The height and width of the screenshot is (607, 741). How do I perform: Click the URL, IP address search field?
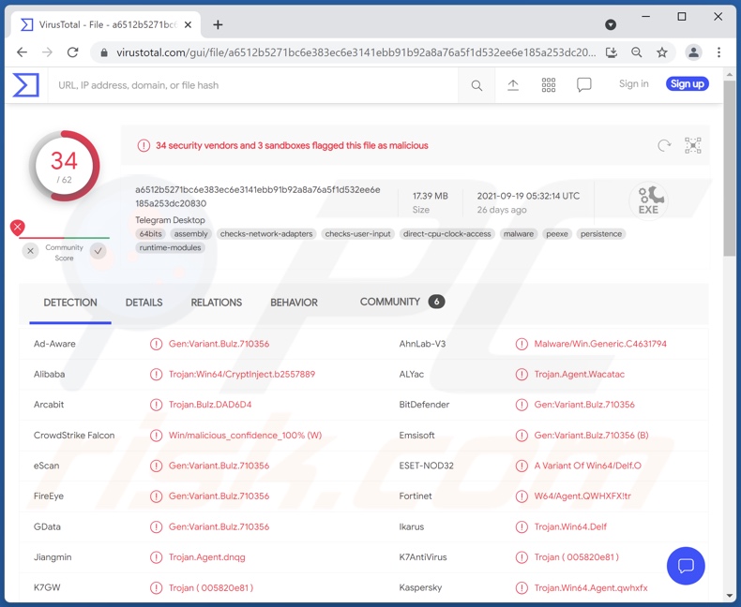253,85
